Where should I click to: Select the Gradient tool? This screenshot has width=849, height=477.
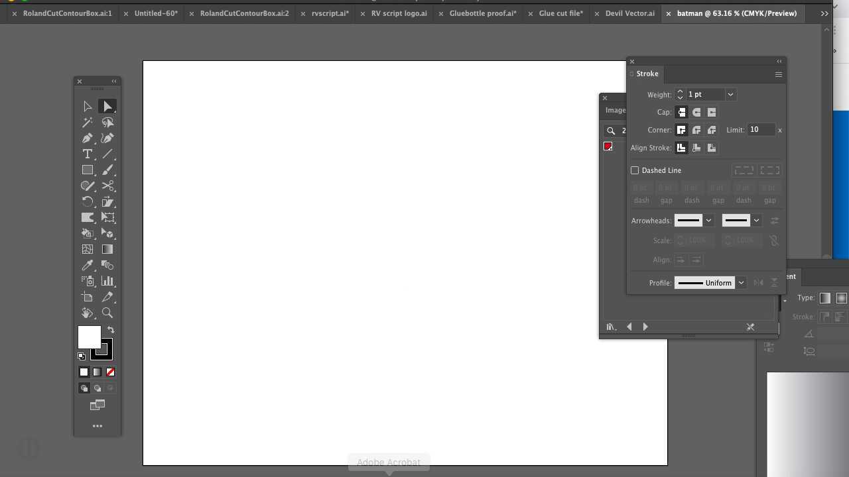coord(107,248)
